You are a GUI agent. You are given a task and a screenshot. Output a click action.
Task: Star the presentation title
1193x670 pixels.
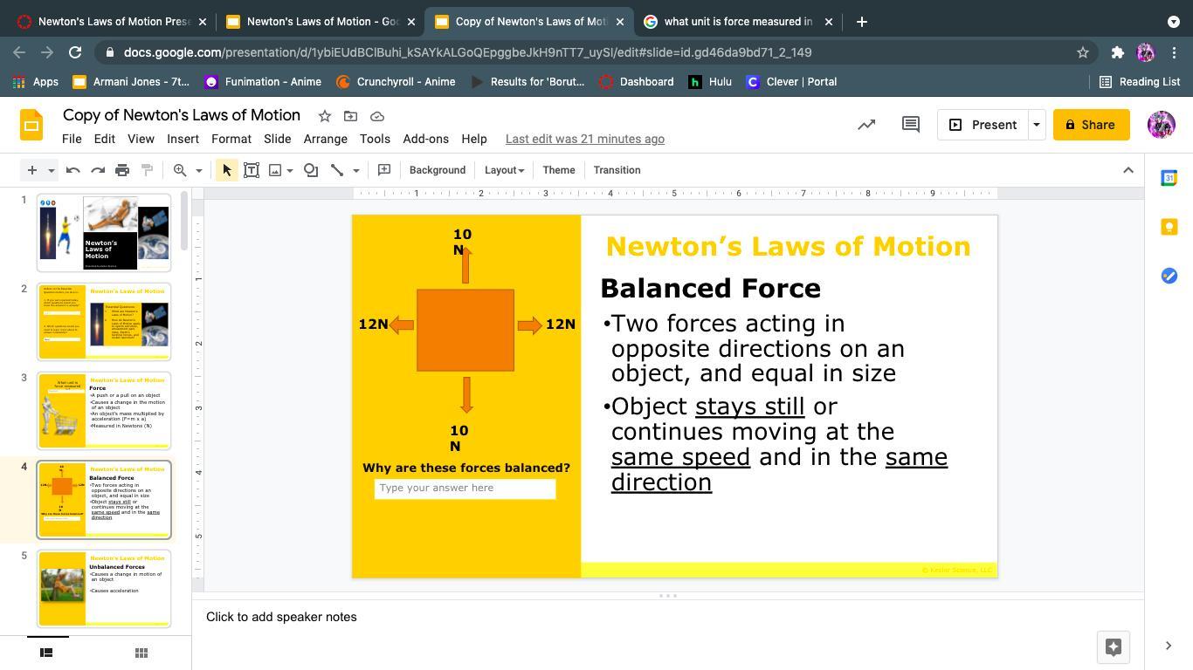pos(324,116)
